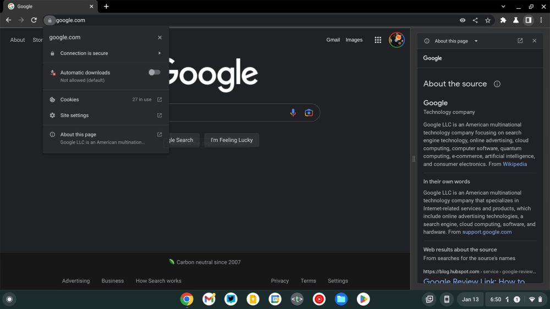Toggle the browser side panel button
550x309 pixels.
click(x=528, y=20)
